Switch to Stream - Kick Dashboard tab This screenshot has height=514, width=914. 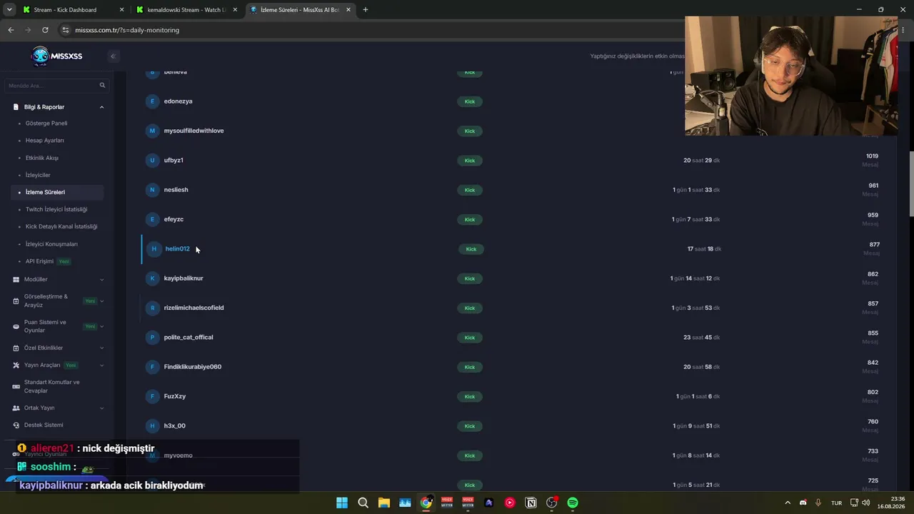click(74, 10)
